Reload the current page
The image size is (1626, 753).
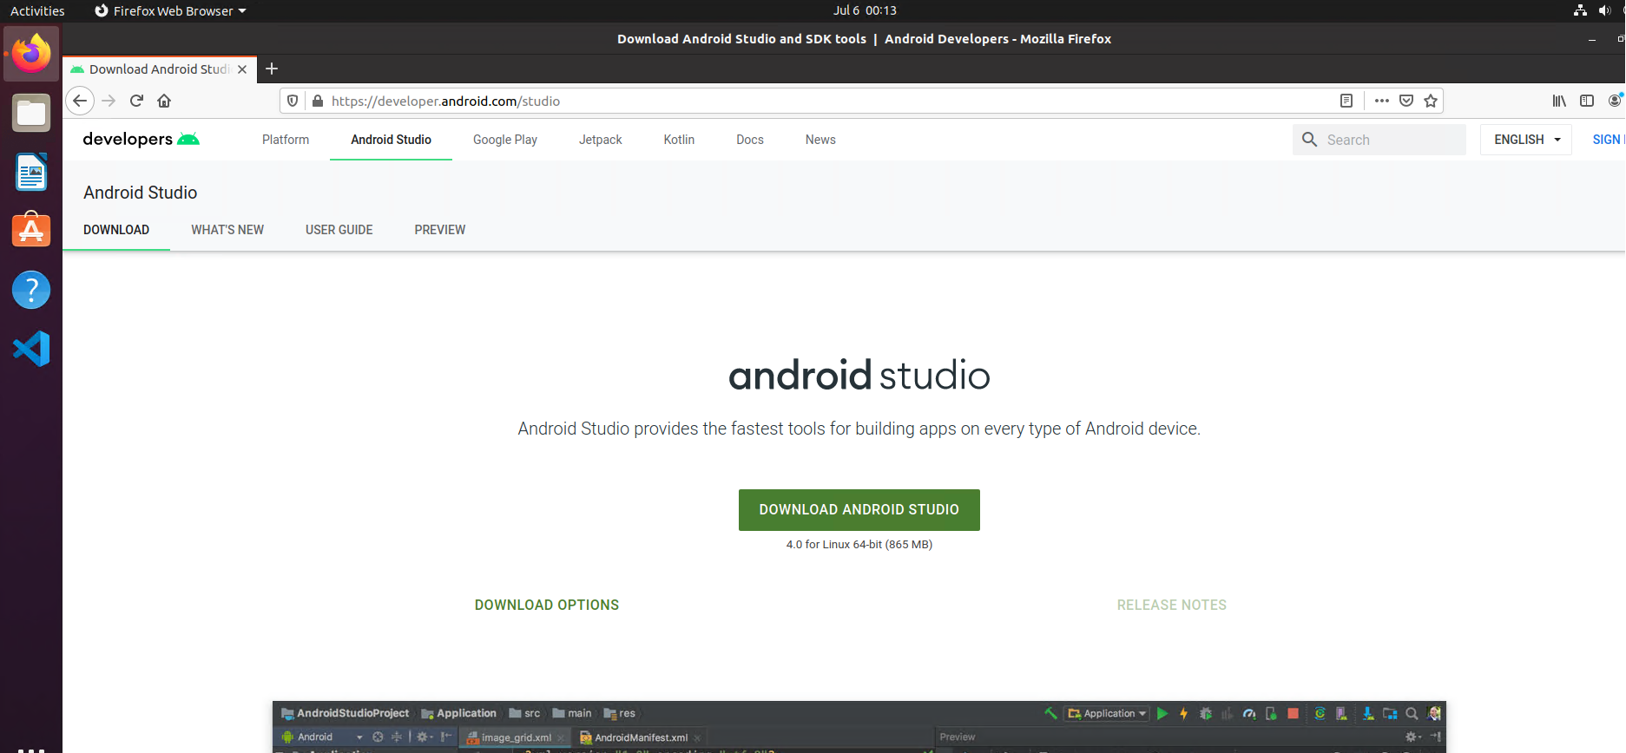[x=136, y=101]
